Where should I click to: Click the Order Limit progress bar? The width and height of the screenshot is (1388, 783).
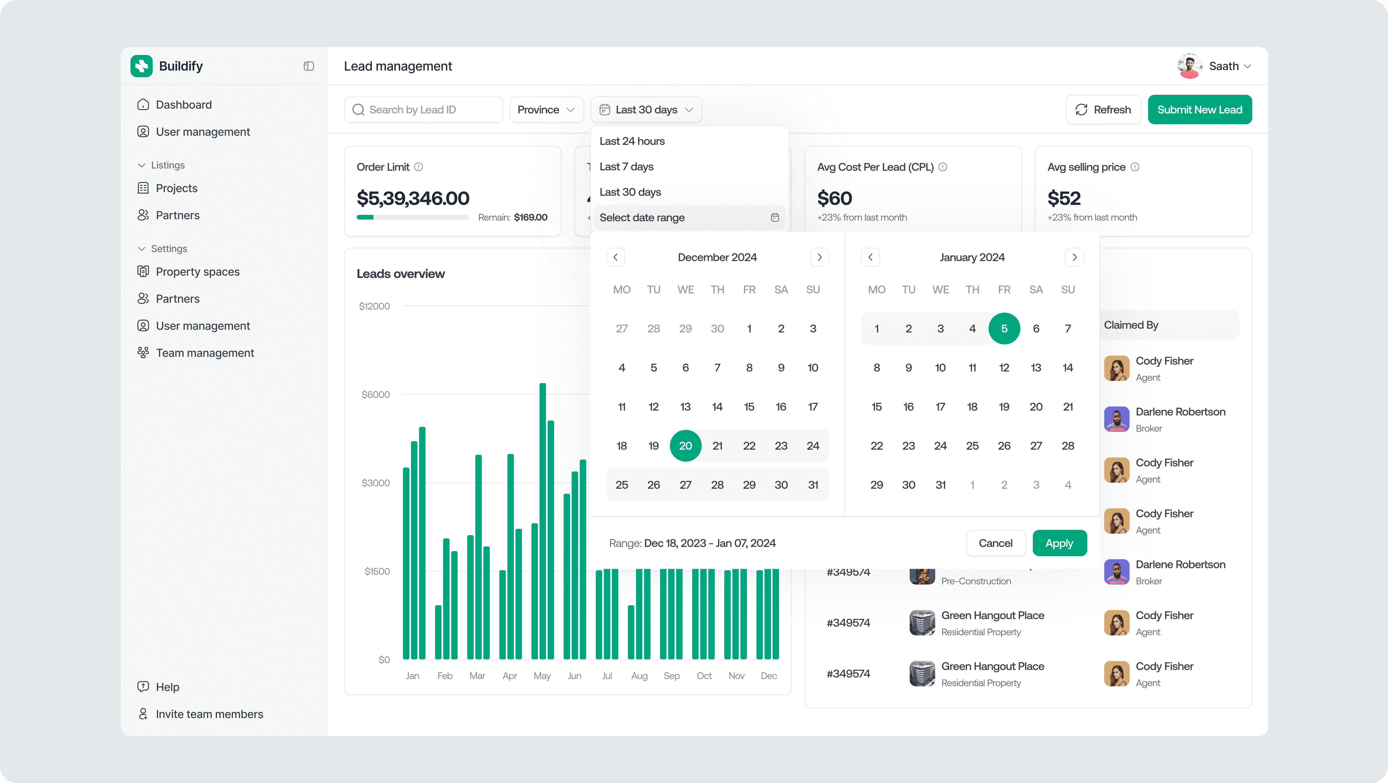click(x=413, y=218)
